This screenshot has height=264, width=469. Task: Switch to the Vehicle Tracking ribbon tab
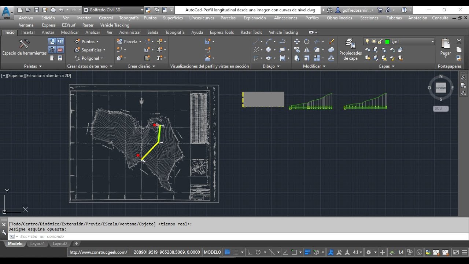coord(283,32)
